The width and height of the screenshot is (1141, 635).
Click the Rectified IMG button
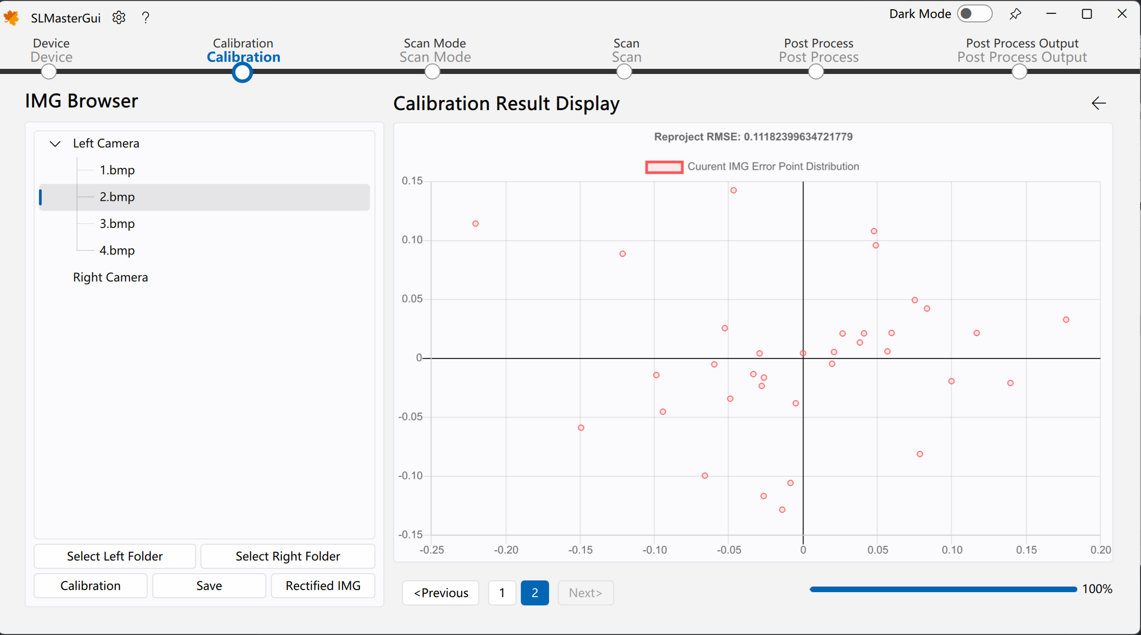click(x=323, y=586)
